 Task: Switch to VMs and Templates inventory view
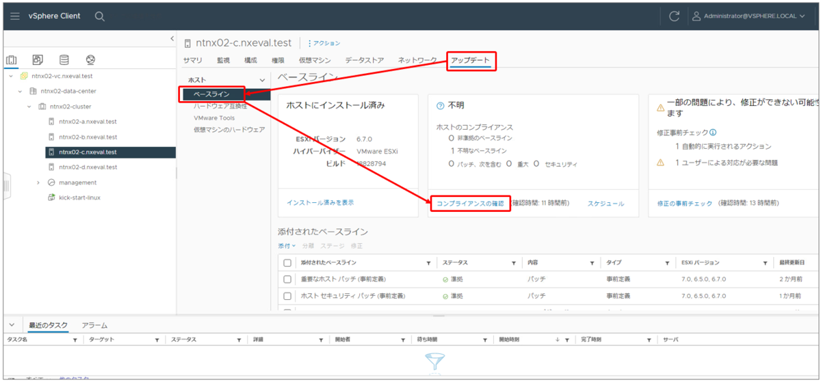coord(38,60)
